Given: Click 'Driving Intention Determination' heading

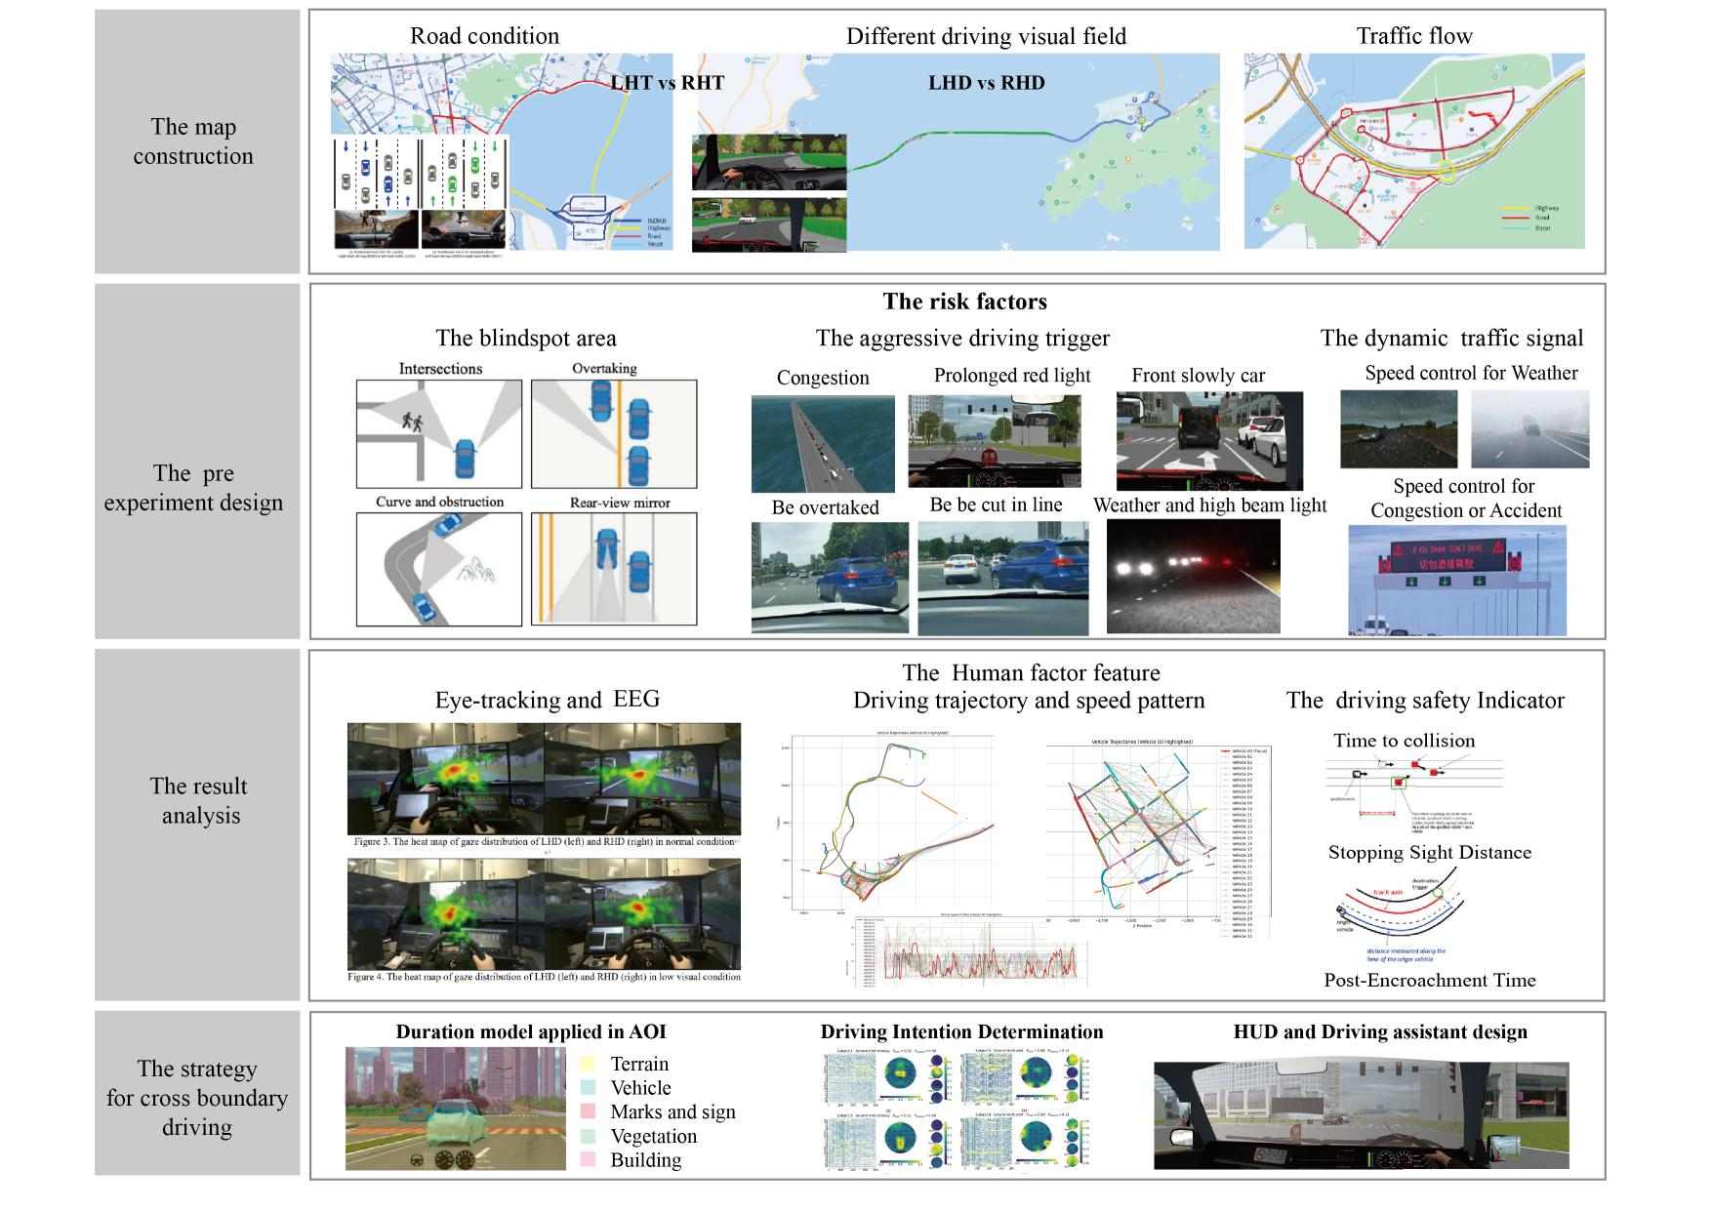Looking at the screenshot, I should 961,1032.
